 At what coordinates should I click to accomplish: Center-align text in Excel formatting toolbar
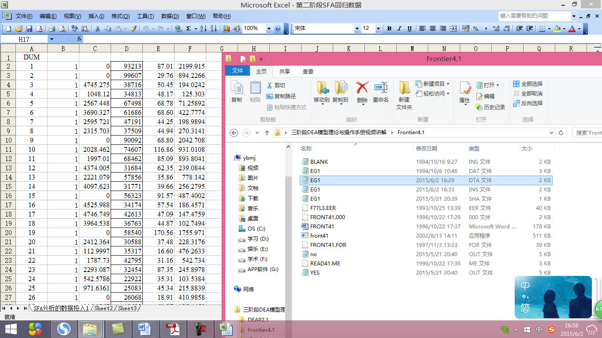coord(433,29)
